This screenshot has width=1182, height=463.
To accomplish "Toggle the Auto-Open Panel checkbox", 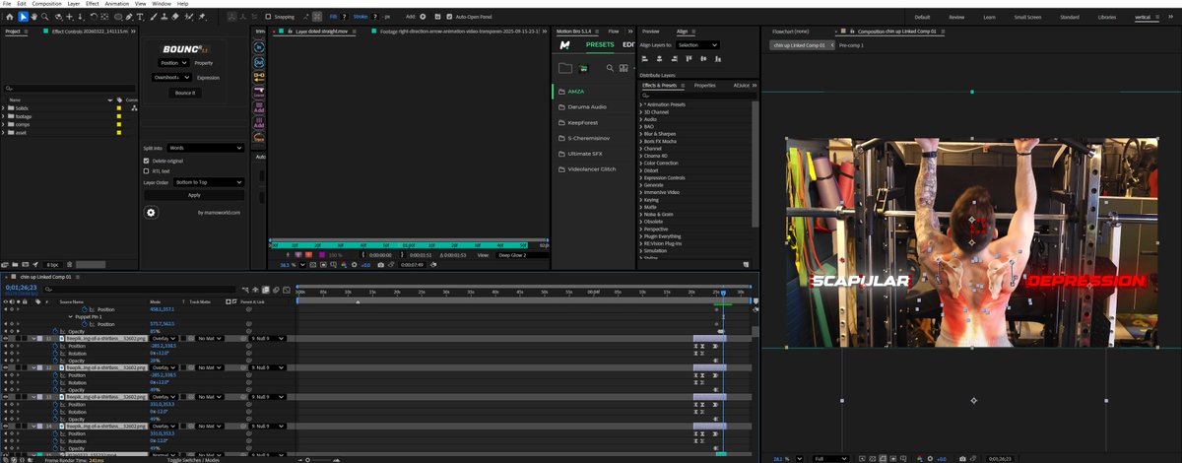I will point(449,17).
